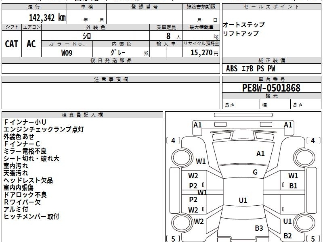The image size is (323, 242).
Task: Click the front left tire circle
Action: point(182,158)
